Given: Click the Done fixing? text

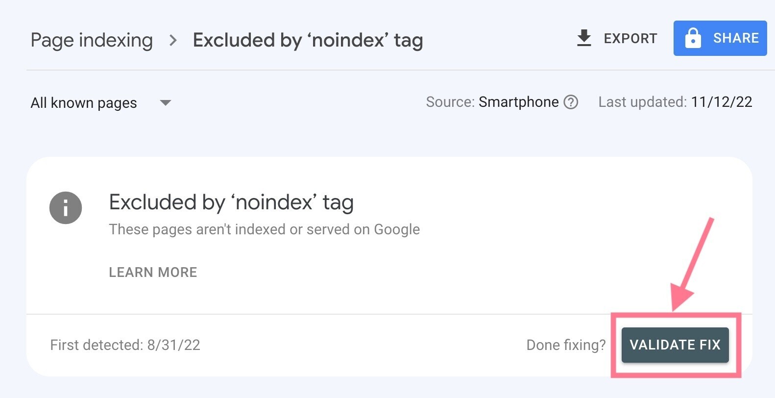Looking at the screenshot, I should tap(566, 345).
